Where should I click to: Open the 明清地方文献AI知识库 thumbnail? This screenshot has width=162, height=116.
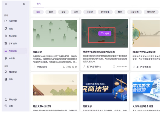[146, 34]
